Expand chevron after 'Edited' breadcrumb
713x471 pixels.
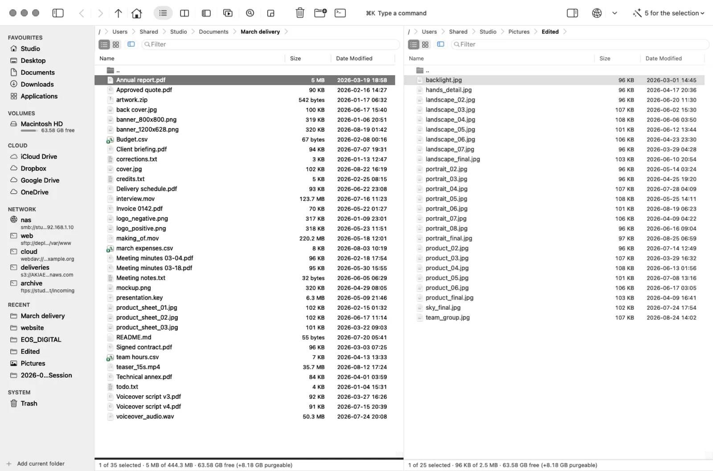(565, 32)
